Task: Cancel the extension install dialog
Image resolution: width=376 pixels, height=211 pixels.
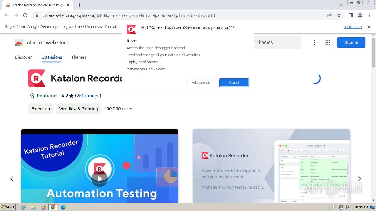Action: (x=234, y=83)
